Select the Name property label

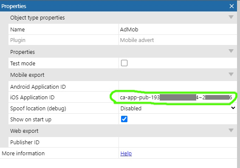17,29
